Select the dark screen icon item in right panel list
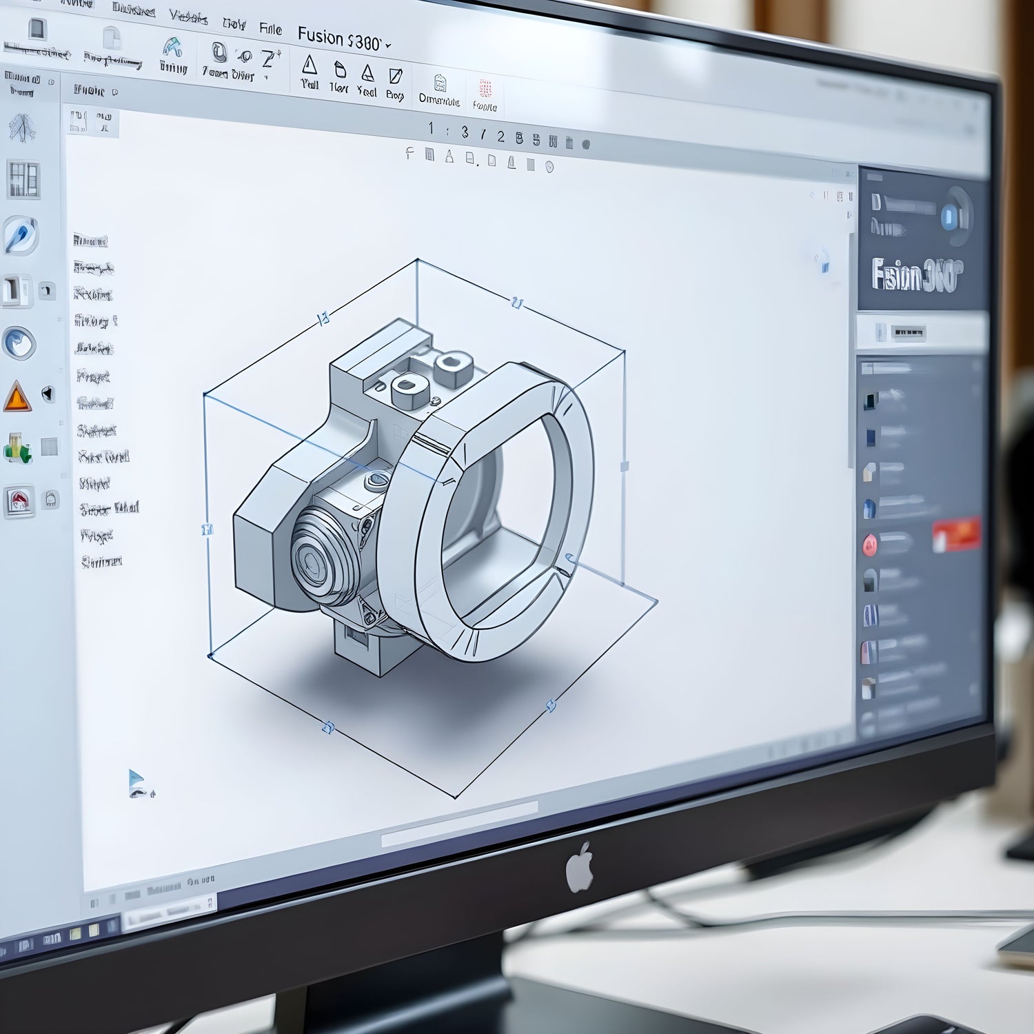This screenshot has height=1034, width=1034. (872, 400)
